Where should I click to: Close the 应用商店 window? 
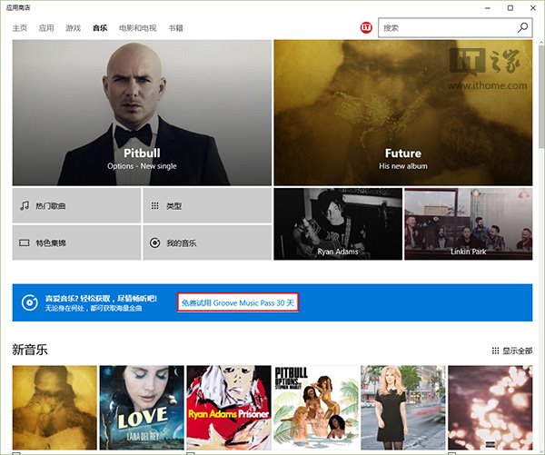[x=533, y=7]
